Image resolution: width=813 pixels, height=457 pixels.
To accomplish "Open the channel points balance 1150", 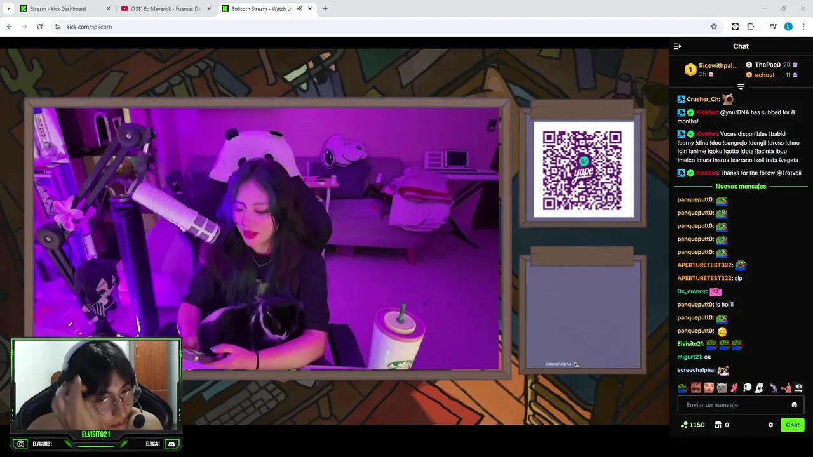I will pyautogui.click(x=692, y=425).
